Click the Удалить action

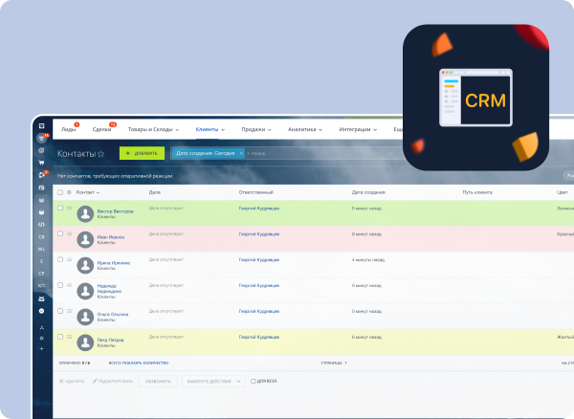pyautogui.click(x=72, y=382)
